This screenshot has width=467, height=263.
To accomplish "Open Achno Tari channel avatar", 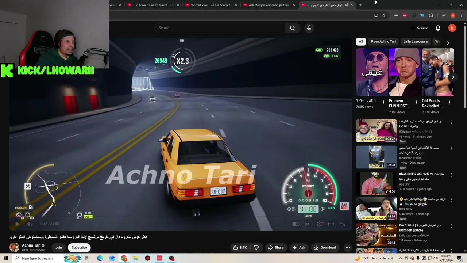I will click(14, 247).
